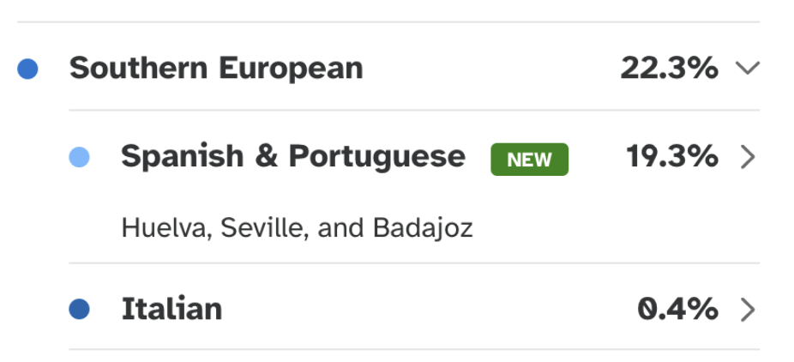Click the word Portuguese in the label
Viewport: 794px width, 362px height.
coord(376,158)
